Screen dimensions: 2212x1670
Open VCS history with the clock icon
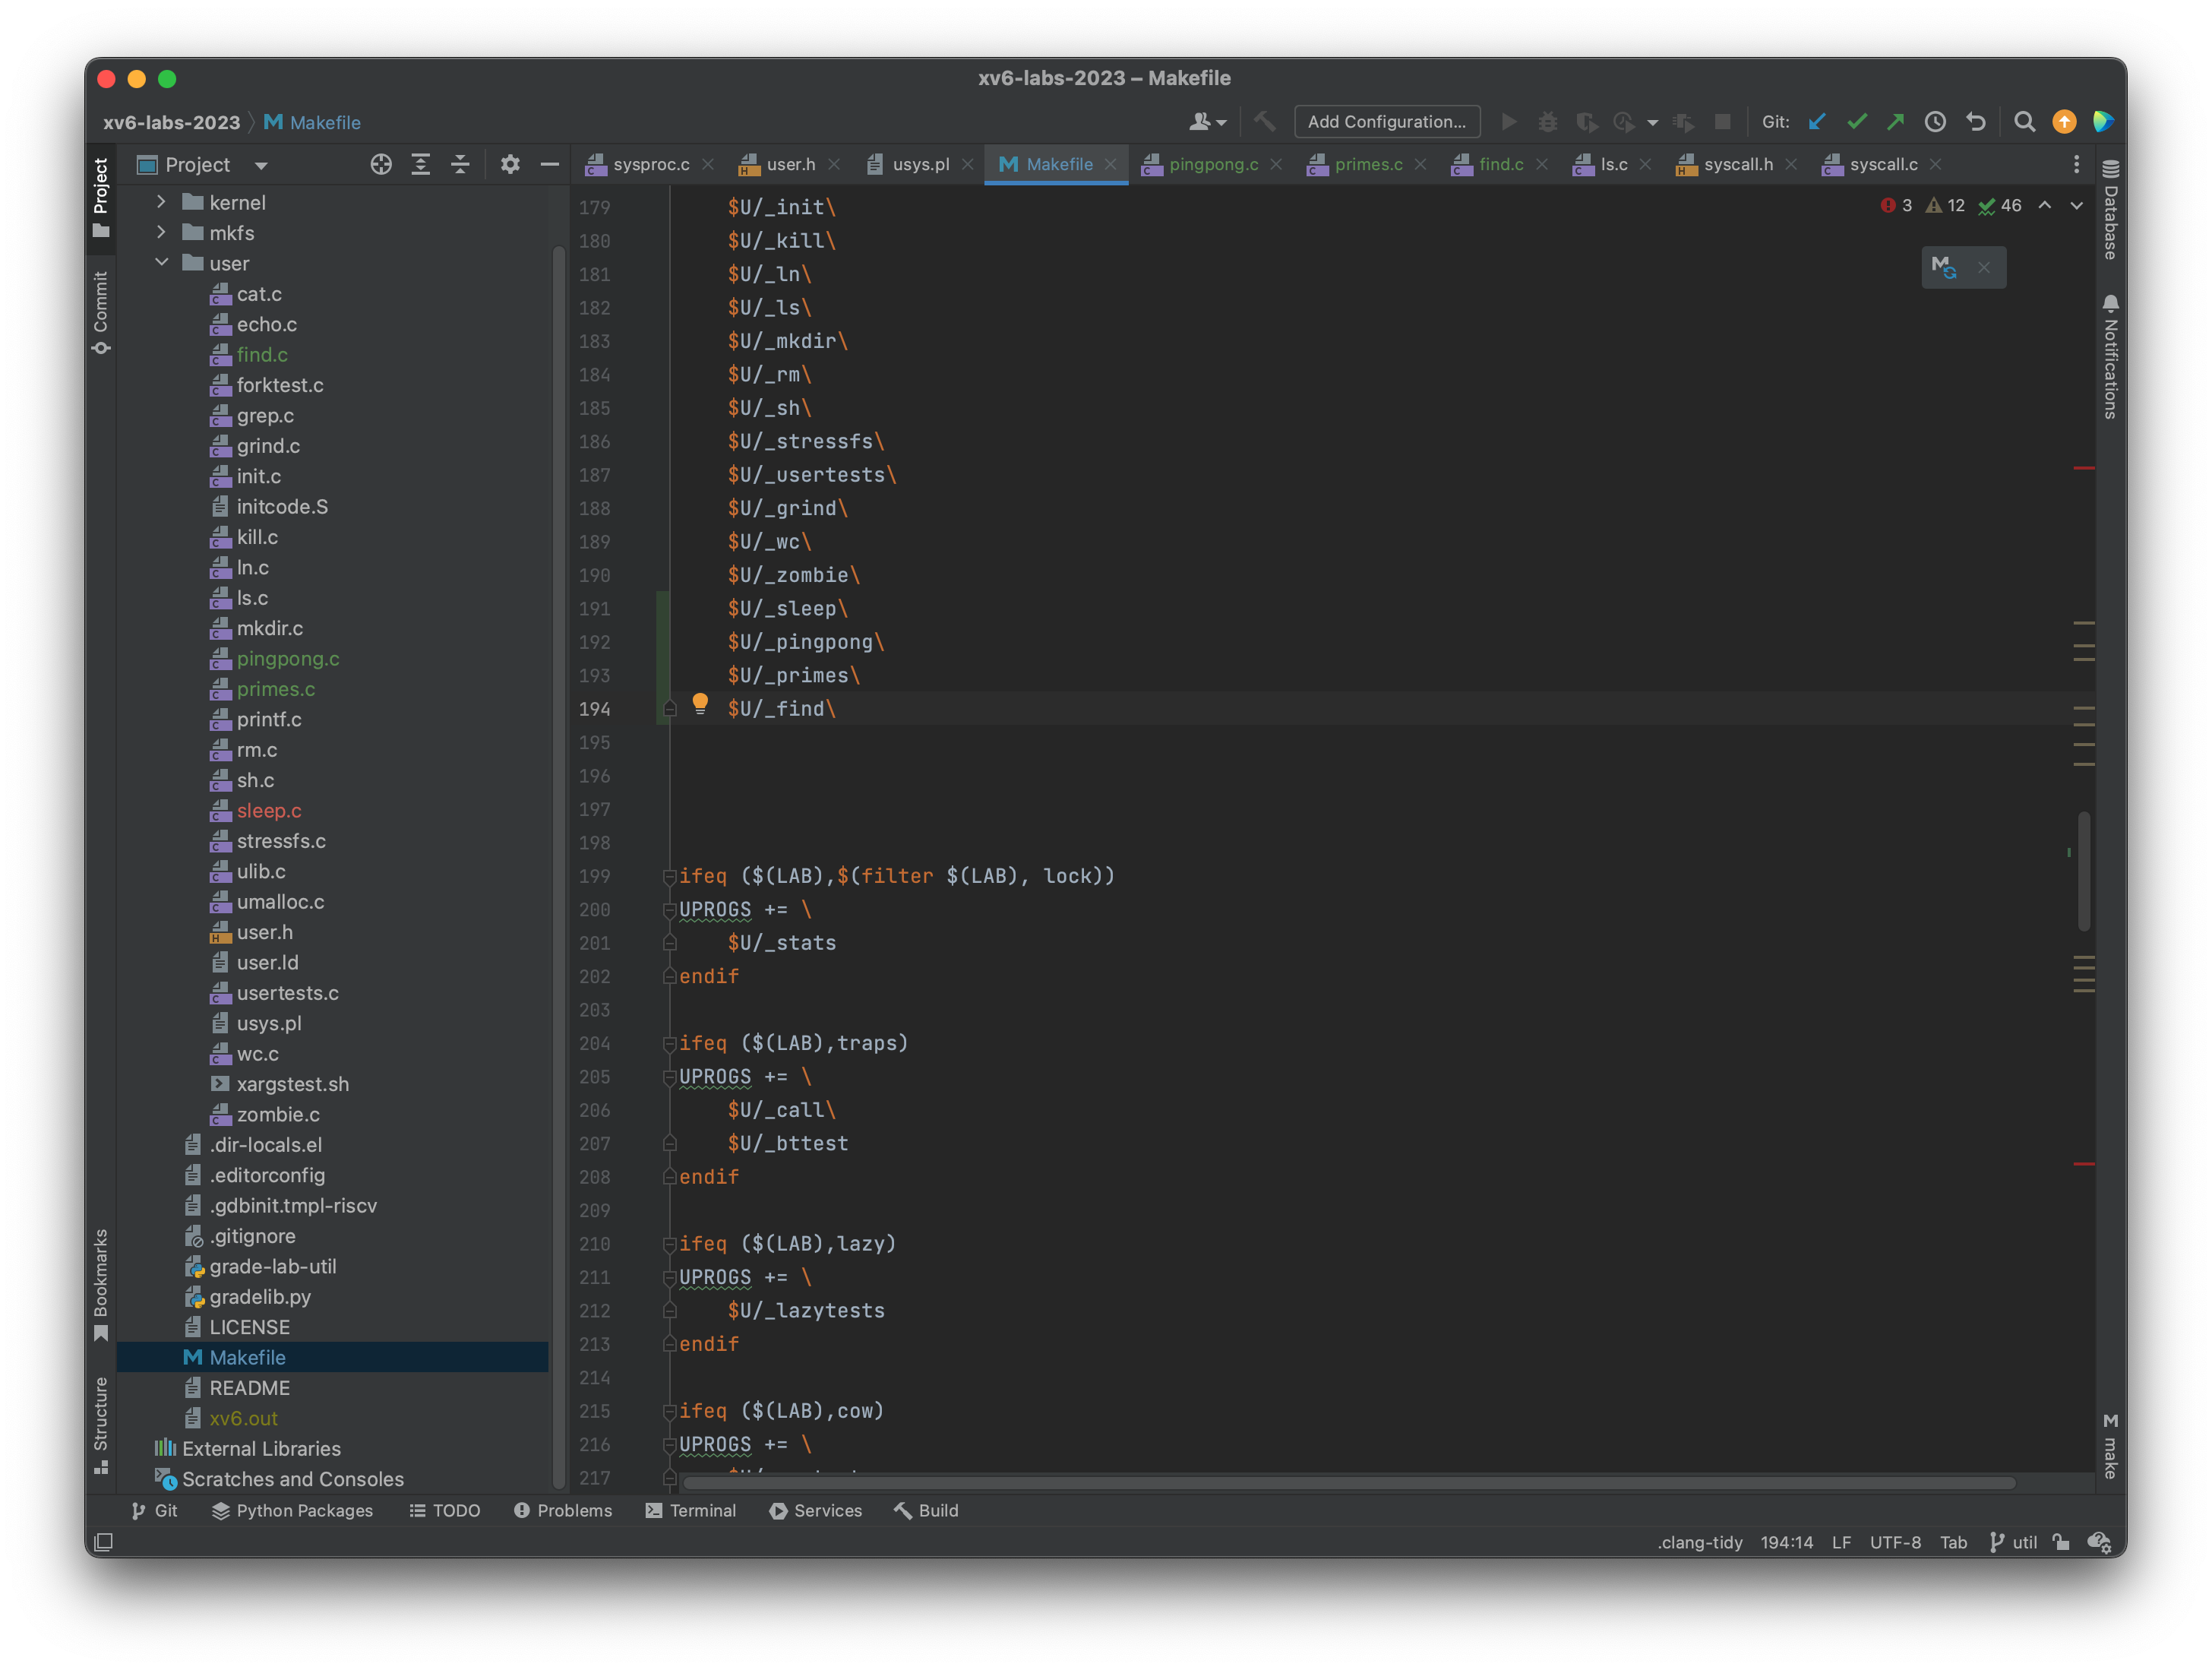tap(1935, 121)
